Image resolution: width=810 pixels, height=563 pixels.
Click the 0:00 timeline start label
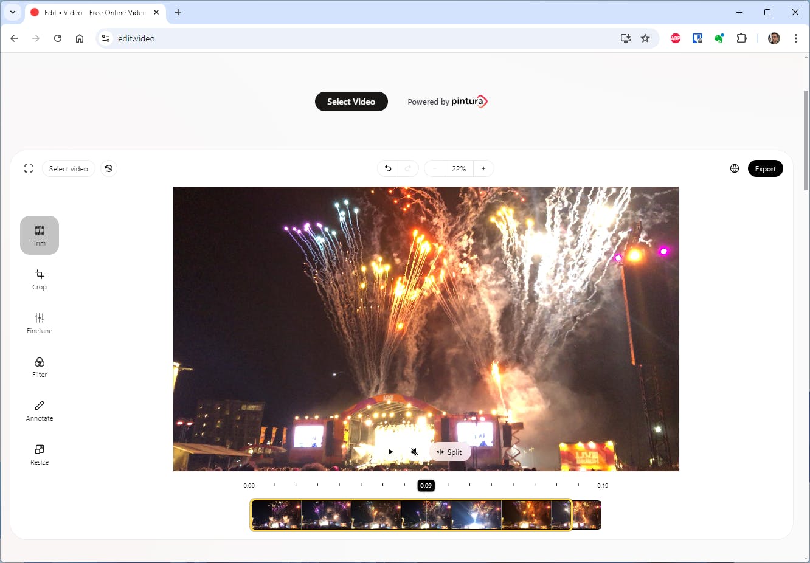[x=249, y=485]
